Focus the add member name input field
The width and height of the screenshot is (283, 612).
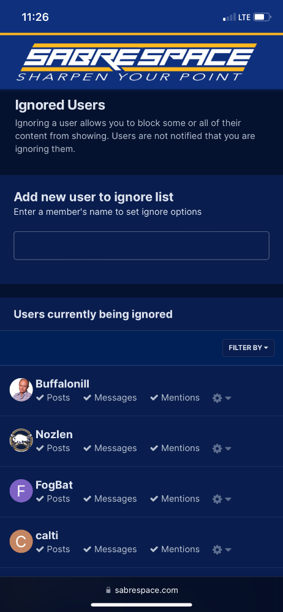click(141, 245)
